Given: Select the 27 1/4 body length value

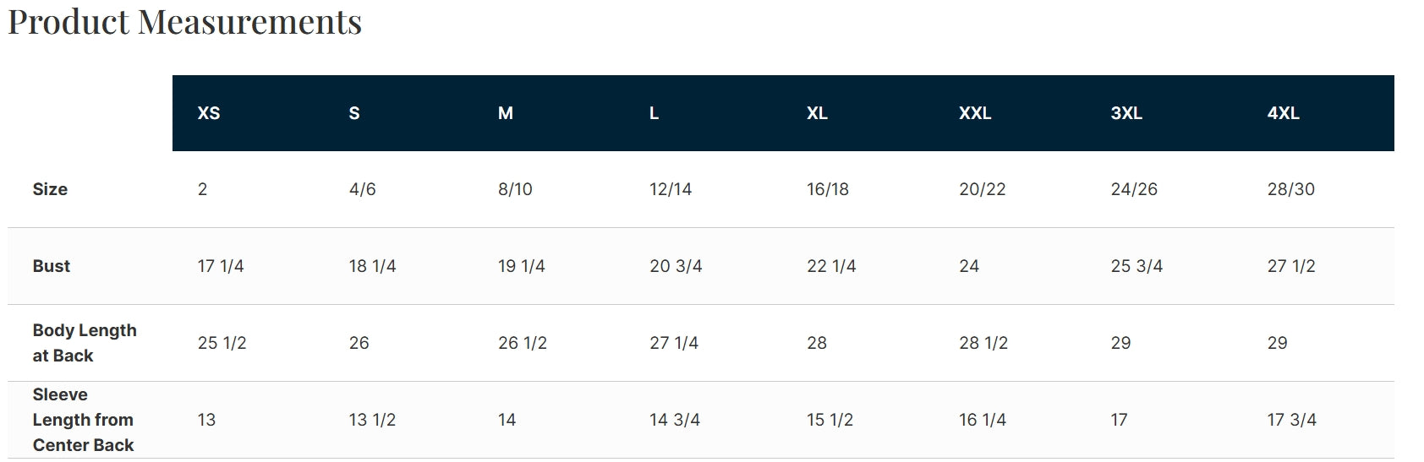Looking at the screenshot, I should click(x=674, y=343).
